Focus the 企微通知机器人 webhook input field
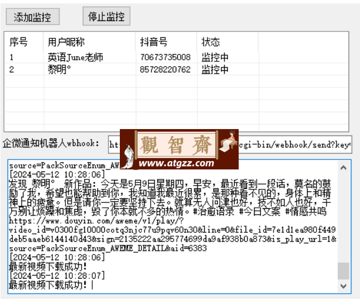The width and height of the screenshot is (360, 299). coord(230,145)
